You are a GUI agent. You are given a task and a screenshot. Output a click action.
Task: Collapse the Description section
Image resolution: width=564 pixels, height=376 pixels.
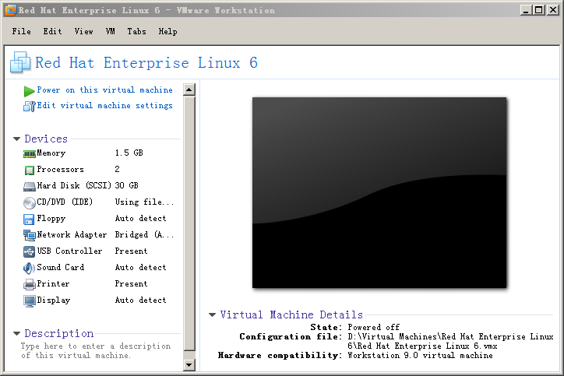(x=16, y=334)
